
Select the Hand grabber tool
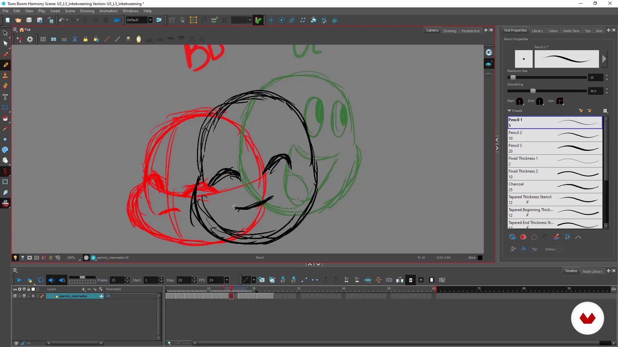[5, 160]
